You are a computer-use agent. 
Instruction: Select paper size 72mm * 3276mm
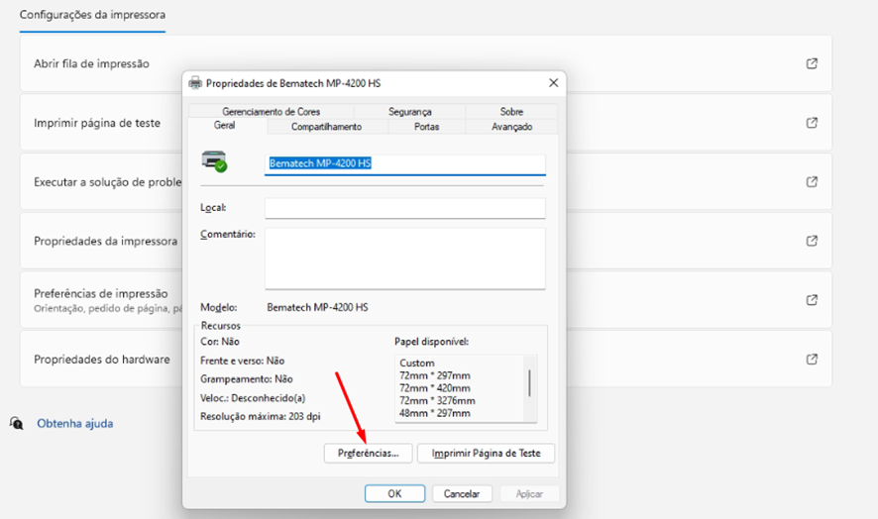tap(437, 400)
